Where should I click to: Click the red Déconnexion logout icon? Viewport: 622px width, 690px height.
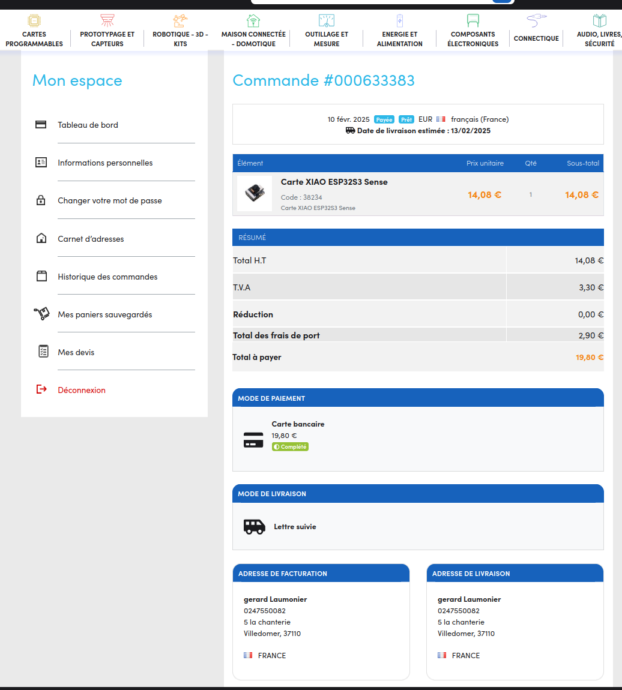41,389
